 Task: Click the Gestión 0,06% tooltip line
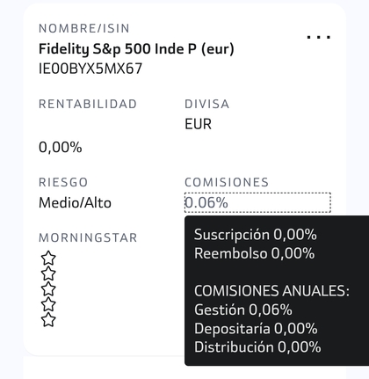click(243, 310)
